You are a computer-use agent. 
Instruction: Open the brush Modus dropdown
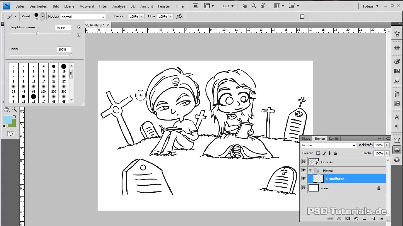(82, 17)
